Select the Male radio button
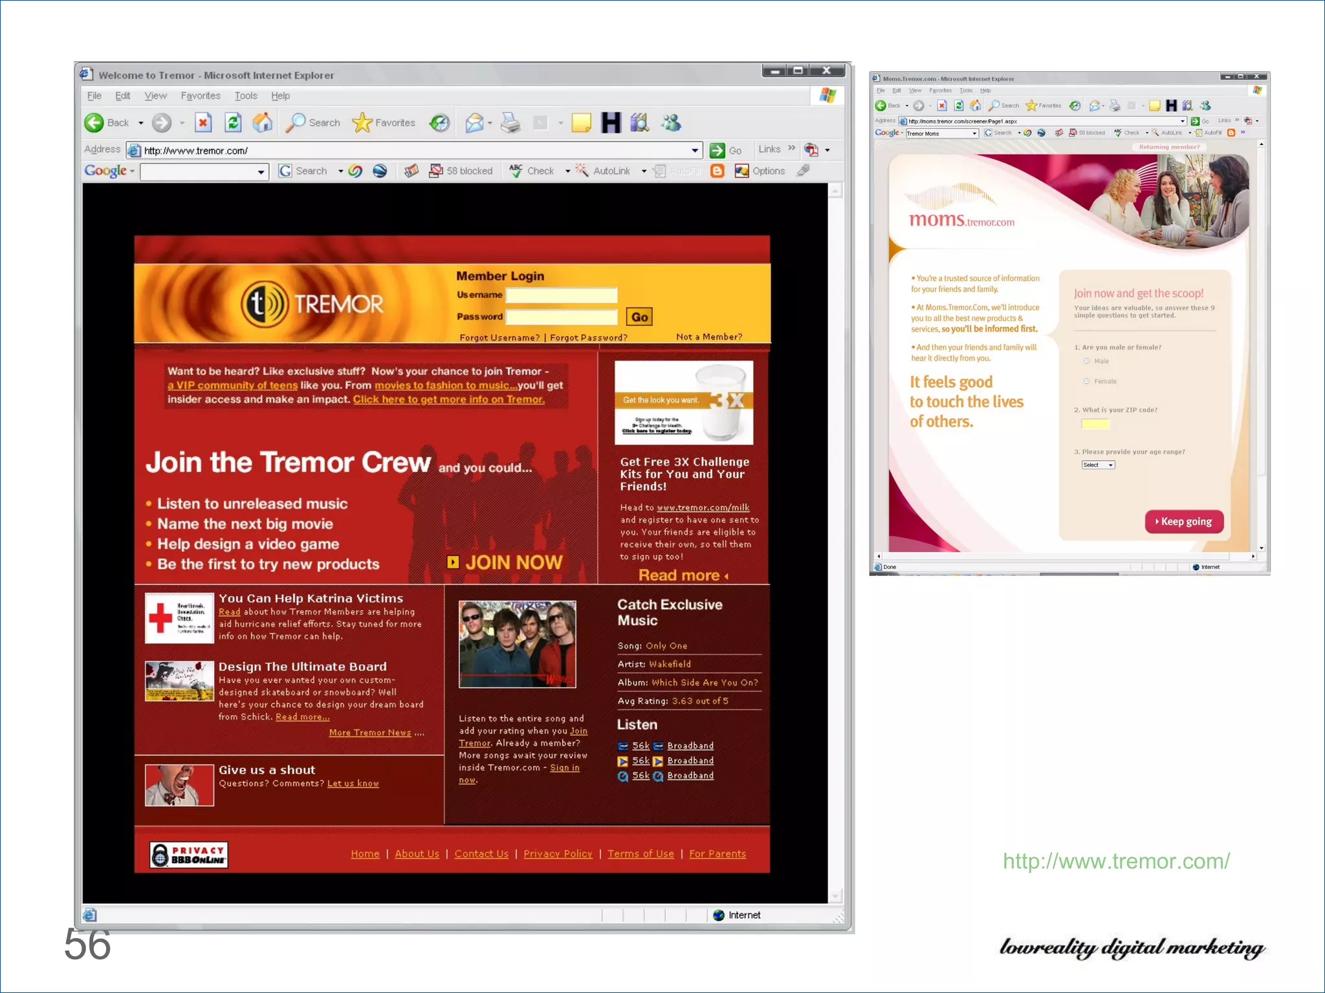 pos(1087,361)
